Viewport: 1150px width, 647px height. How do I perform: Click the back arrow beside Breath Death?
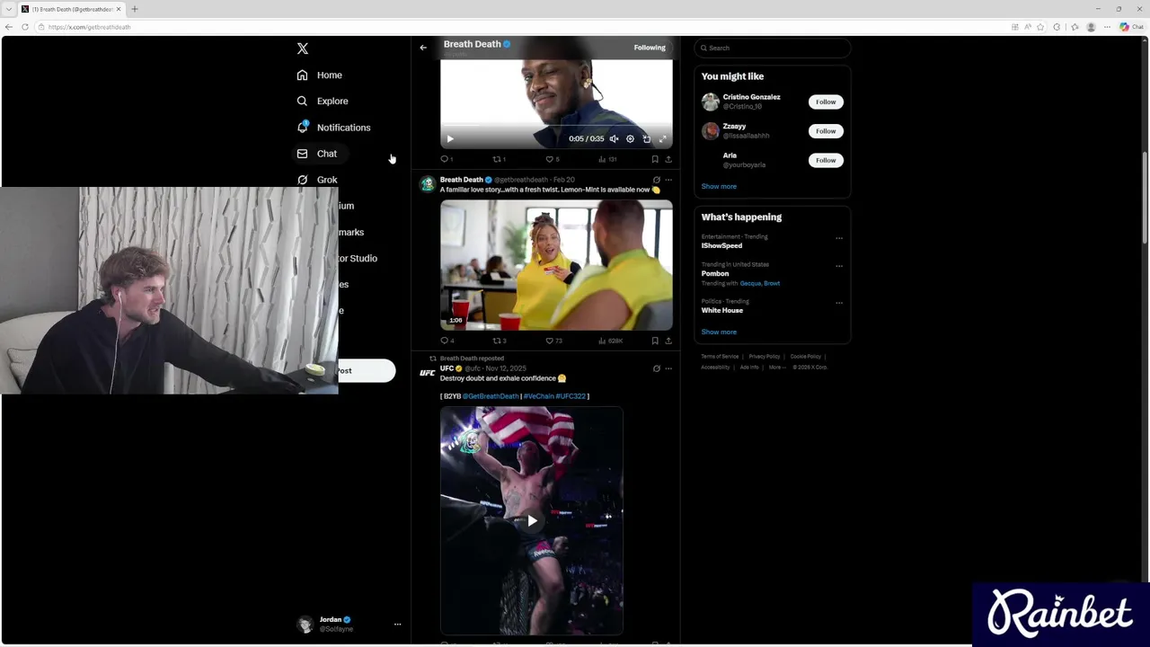(x=423, y=48)
